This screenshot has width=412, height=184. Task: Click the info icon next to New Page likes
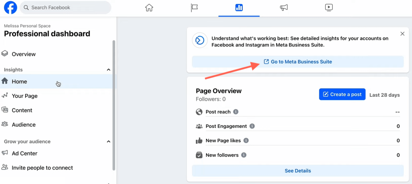(246, 141)
